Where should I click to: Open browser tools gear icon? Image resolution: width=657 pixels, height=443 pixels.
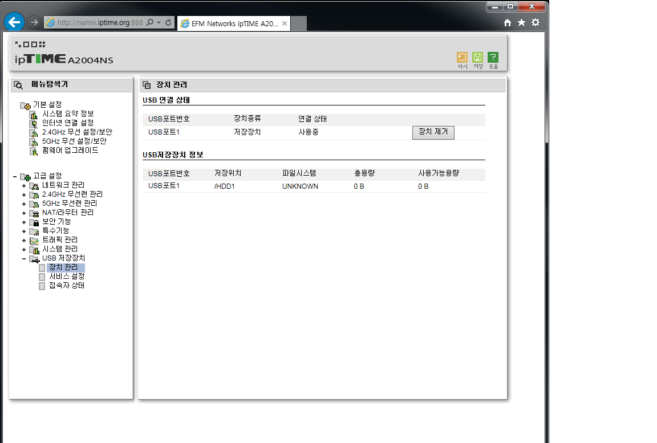point(536,23)
